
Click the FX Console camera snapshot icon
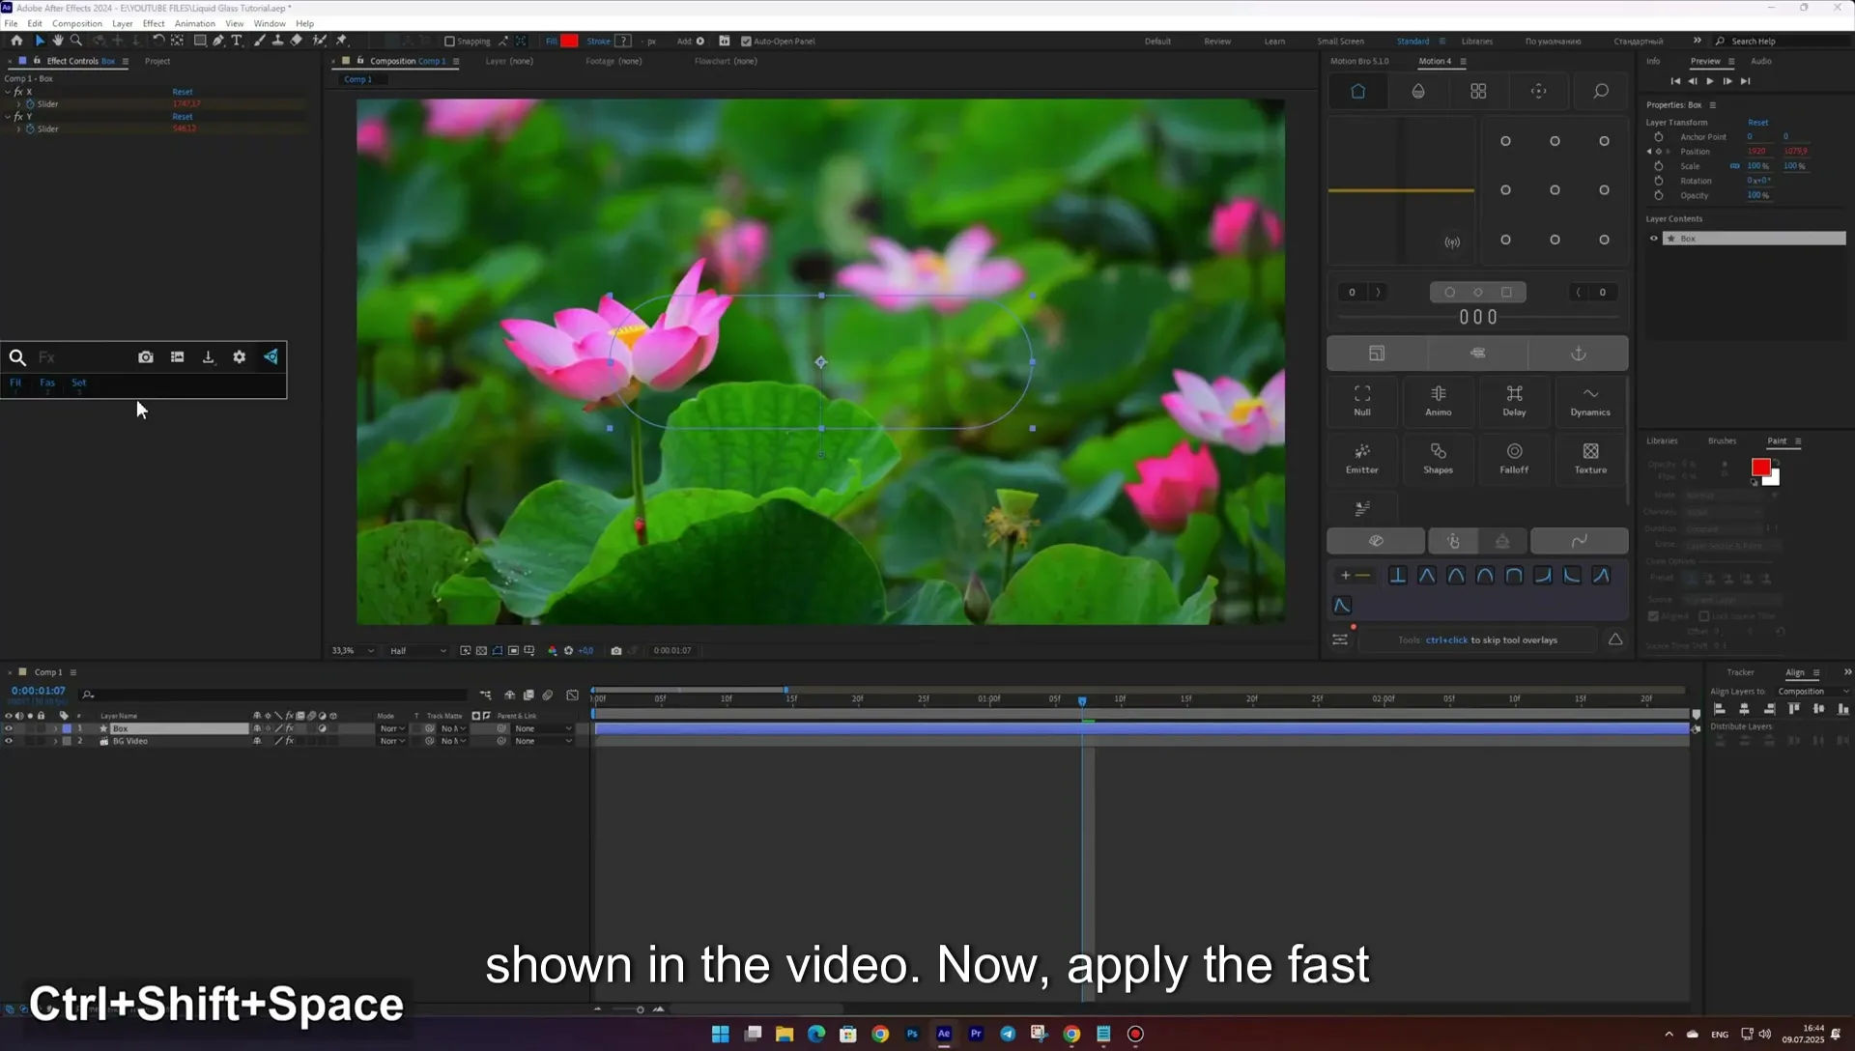point(146,357)
